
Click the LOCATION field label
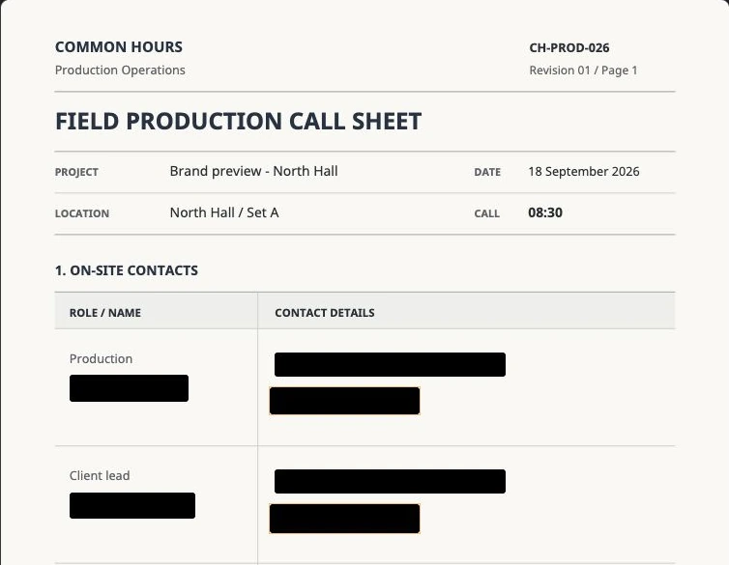pyautogui.click(x=82, y=213)
